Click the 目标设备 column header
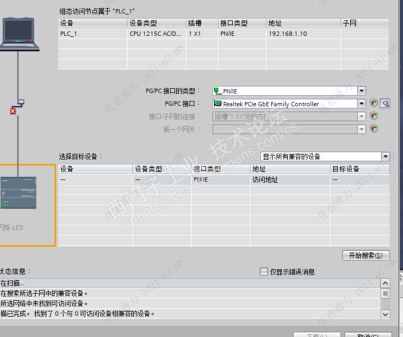403x337 pixels. click(x=360, y=169)
